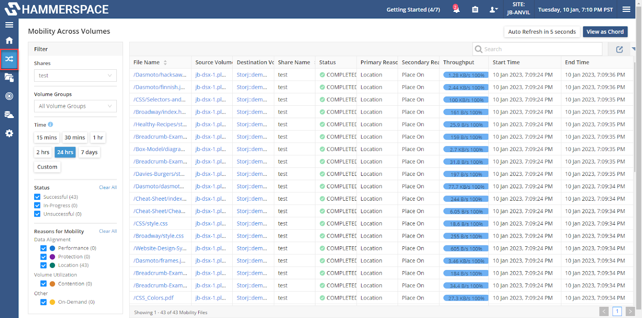The width and height of the screenshot is (642, 318).
Task: Uncheck the Successful (43) status filter
Action: [37, 197]
